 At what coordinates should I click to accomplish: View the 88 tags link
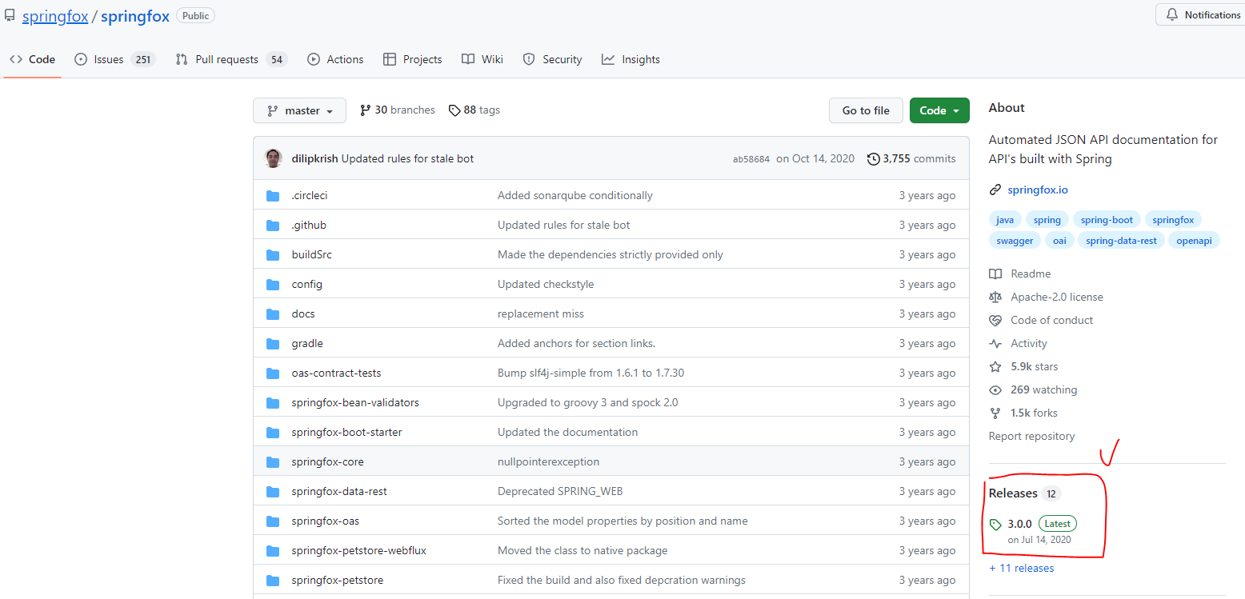tap(474, 110)
